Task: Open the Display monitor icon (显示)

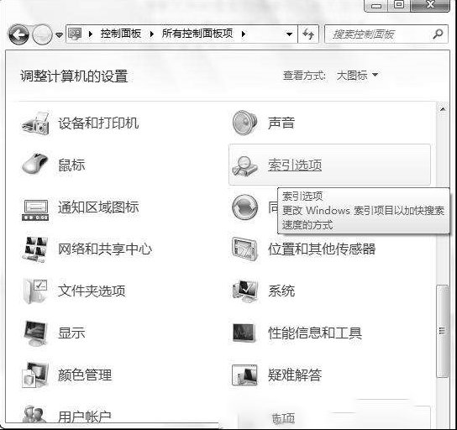Action: click(x=35, y=333)
